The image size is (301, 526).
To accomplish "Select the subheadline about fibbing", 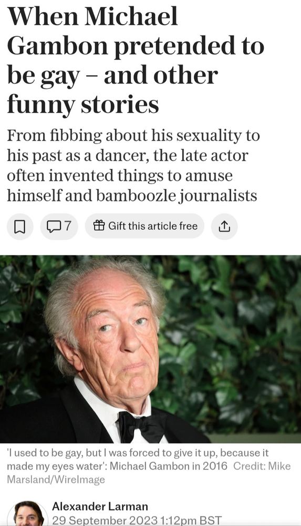I will 133,165.
